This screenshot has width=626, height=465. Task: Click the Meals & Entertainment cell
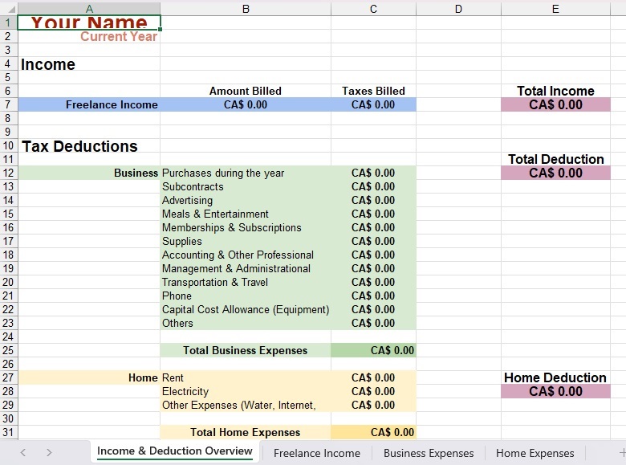coord(246,214)
